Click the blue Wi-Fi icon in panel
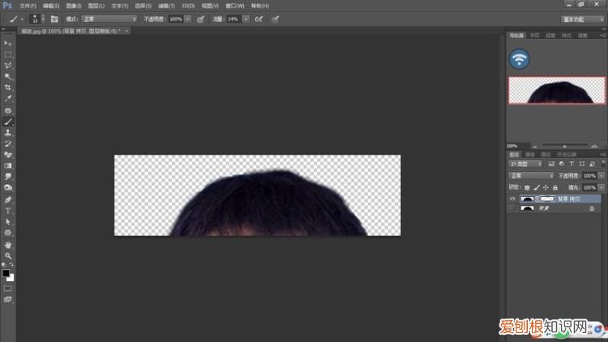The image size is (608, 342). coord(519,58)
